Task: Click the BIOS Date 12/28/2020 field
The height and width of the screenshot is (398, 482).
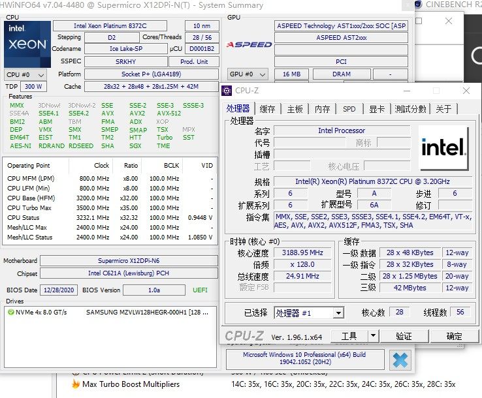Action: tap(59, 290)
